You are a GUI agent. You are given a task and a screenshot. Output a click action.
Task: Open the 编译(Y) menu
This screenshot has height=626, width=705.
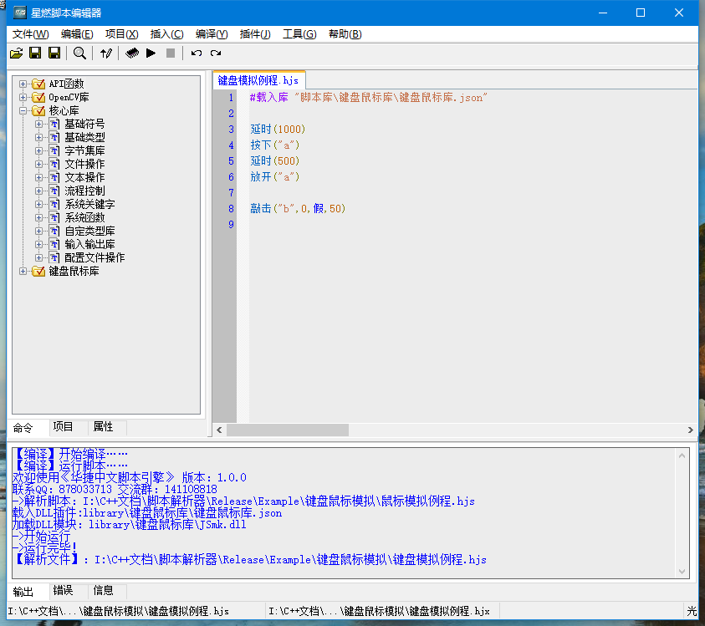(212, 34)
